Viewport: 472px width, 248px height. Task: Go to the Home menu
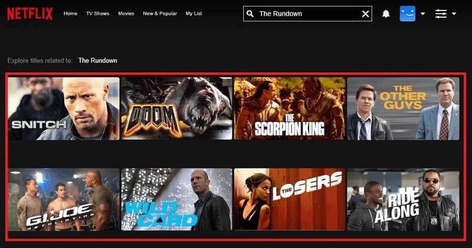pyautogui.click(x=70, y=14)
